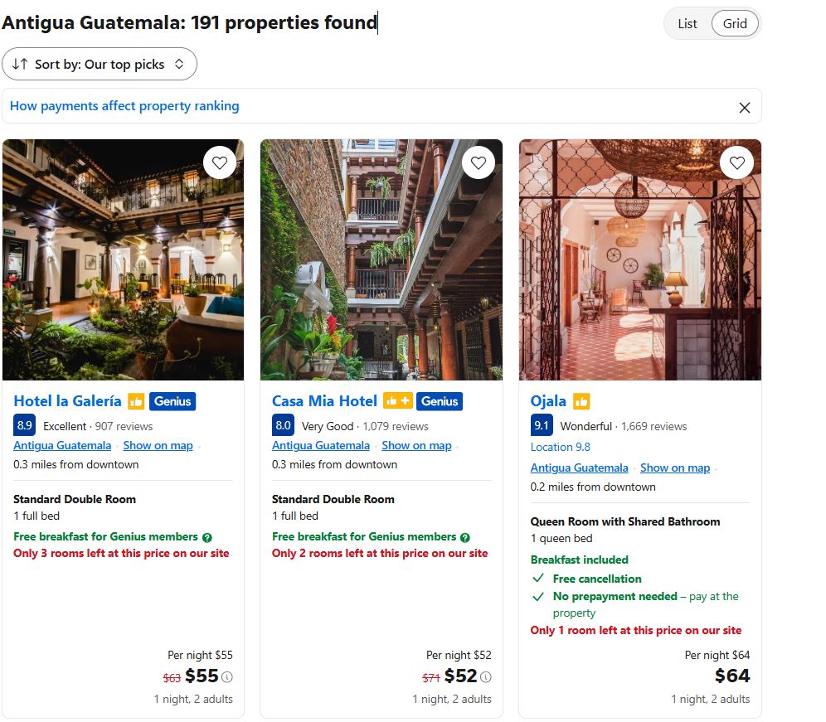Save Hotel la Galería with heart icon

(x=220, y=162)
